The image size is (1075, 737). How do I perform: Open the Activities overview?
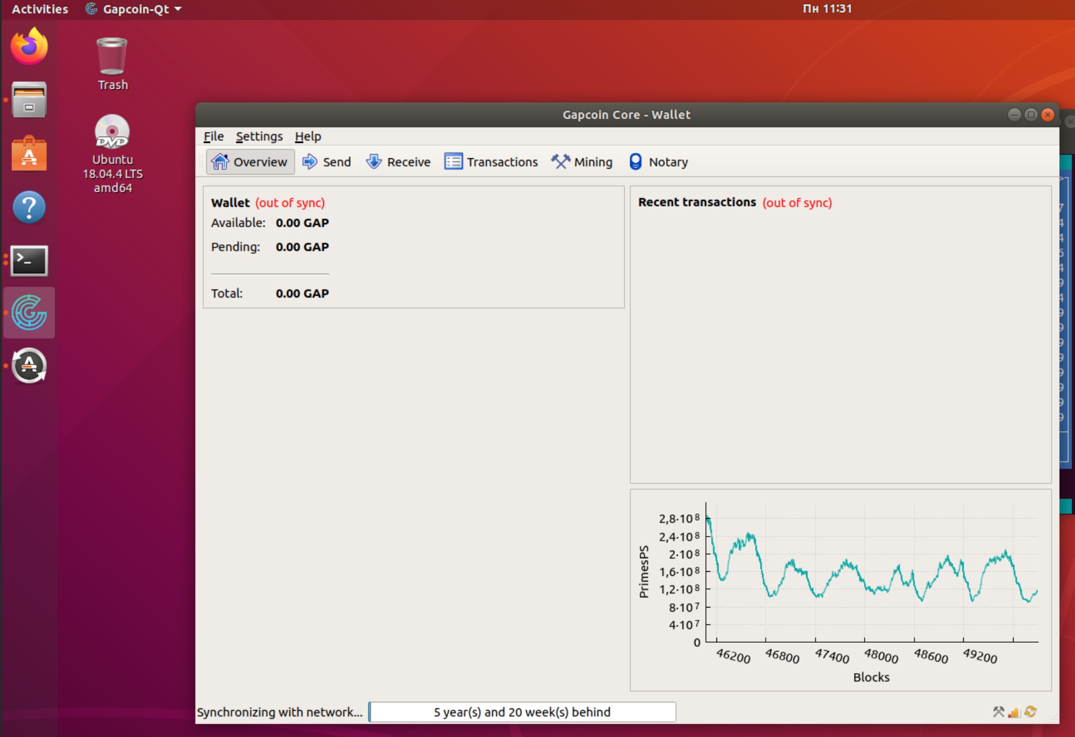point(39,9)
